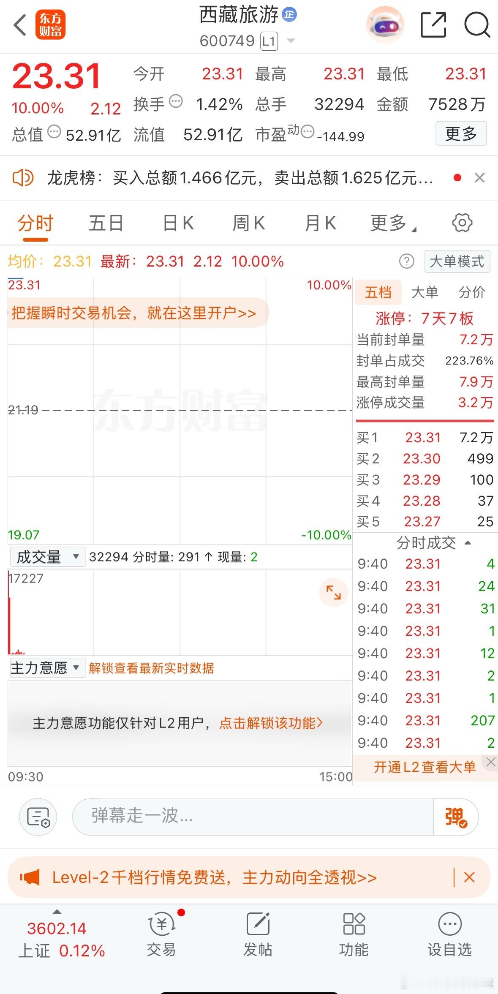Open the danmaku settings list icon
The image size is (498, 994).
38,817
